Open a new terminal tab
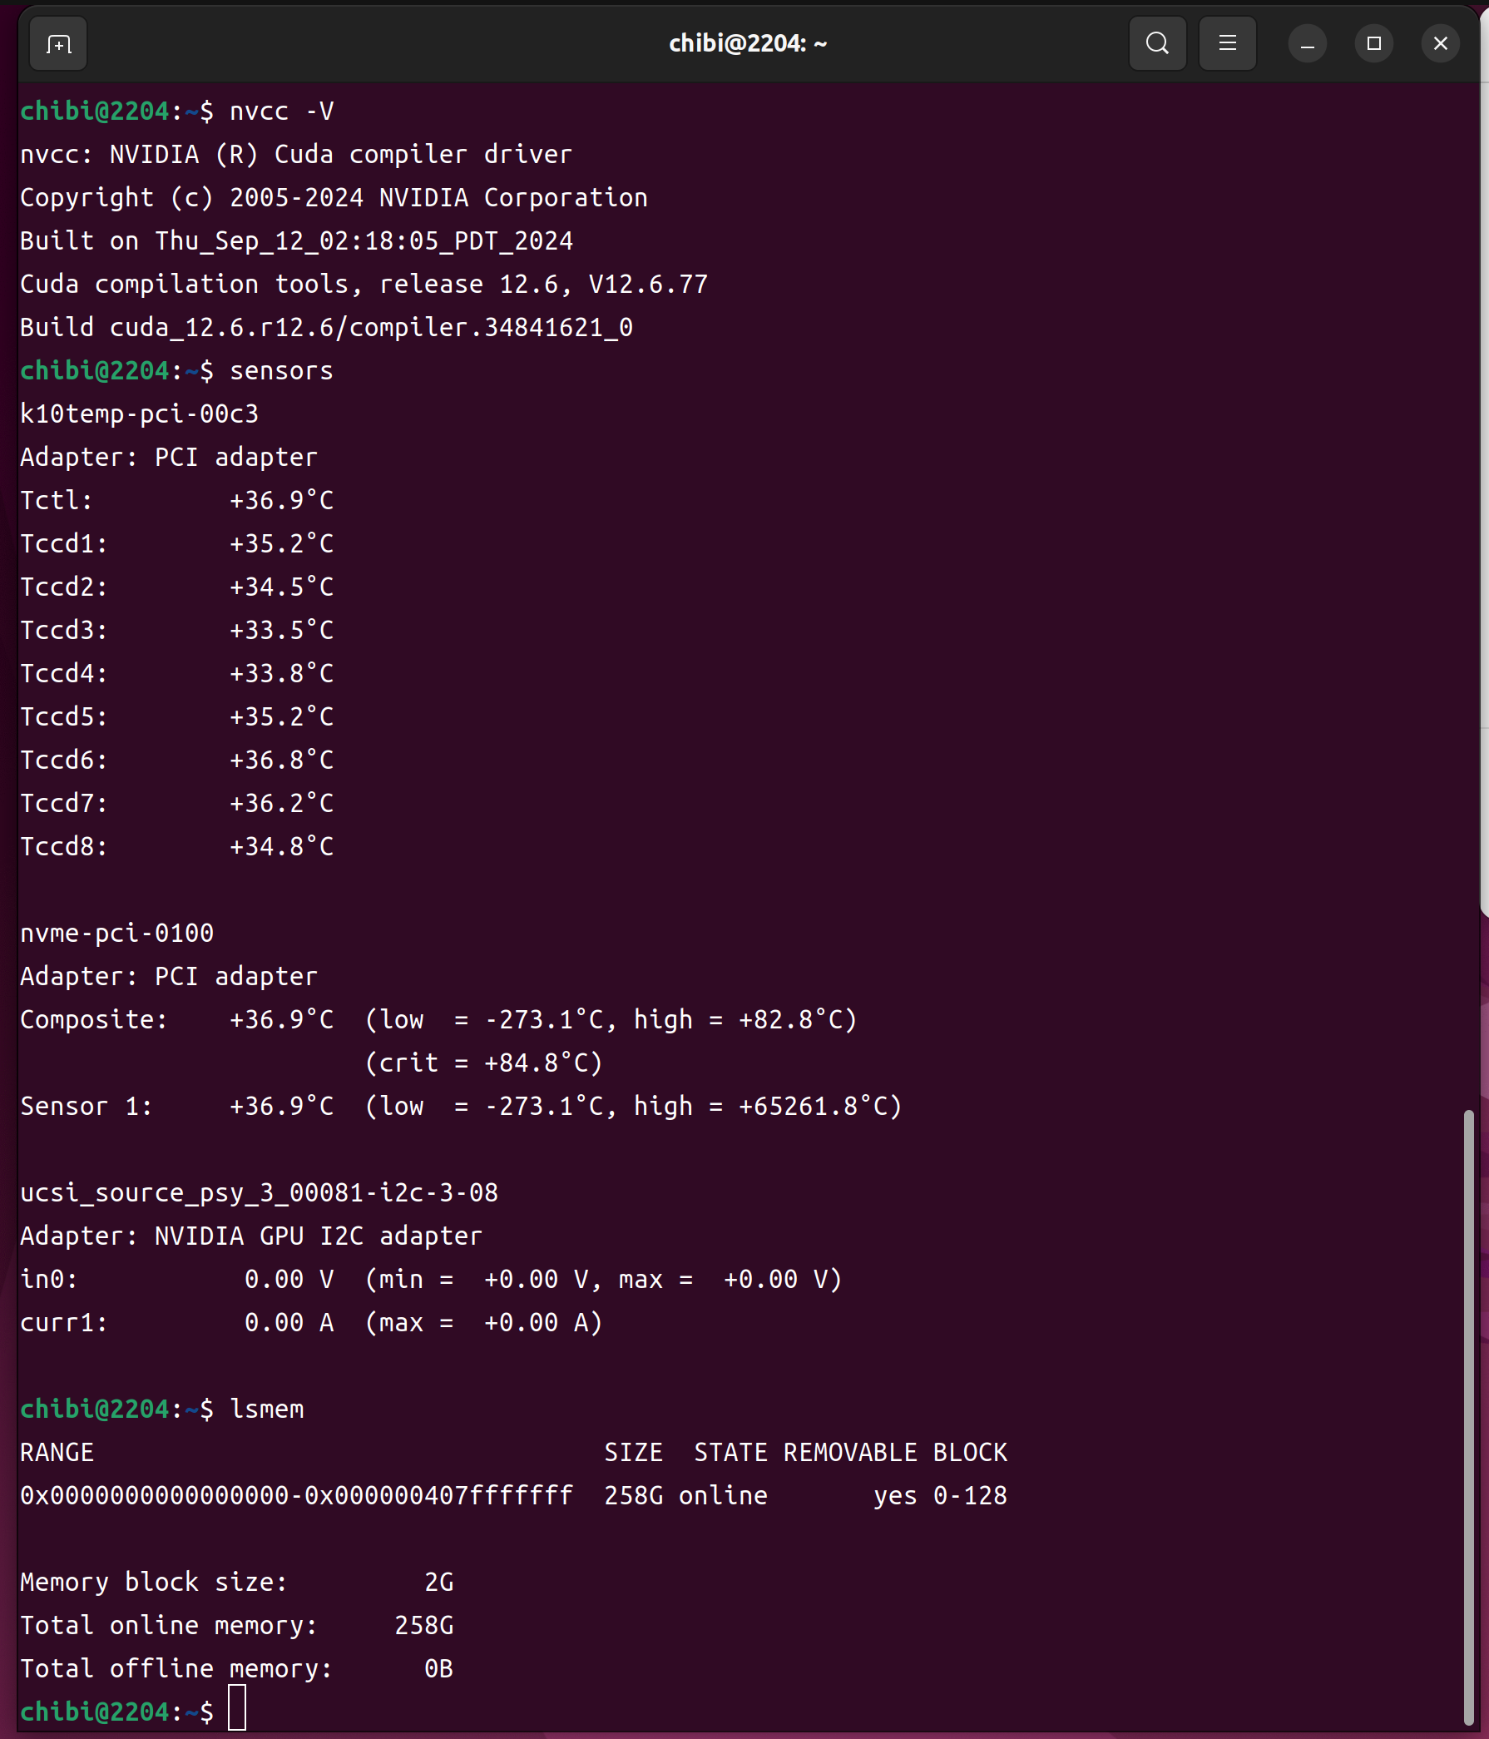Image resolution: width=1489 pixels, height=1739 pixels. [58, 43]
